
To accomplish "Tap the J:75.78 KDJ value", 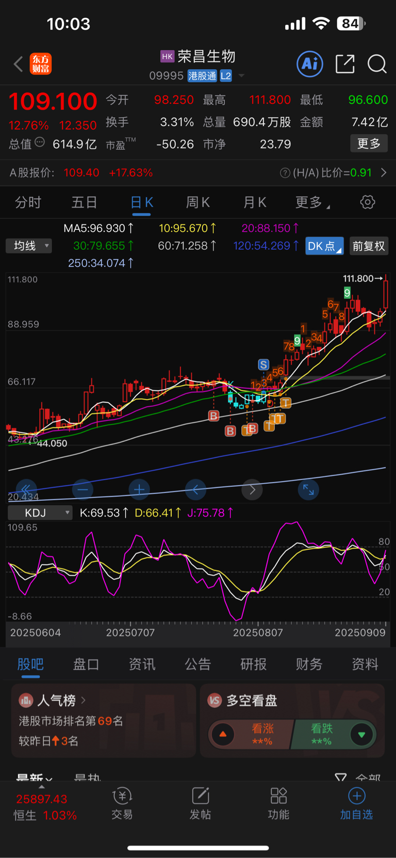I will pyautogui.click(x=210, y=513).
